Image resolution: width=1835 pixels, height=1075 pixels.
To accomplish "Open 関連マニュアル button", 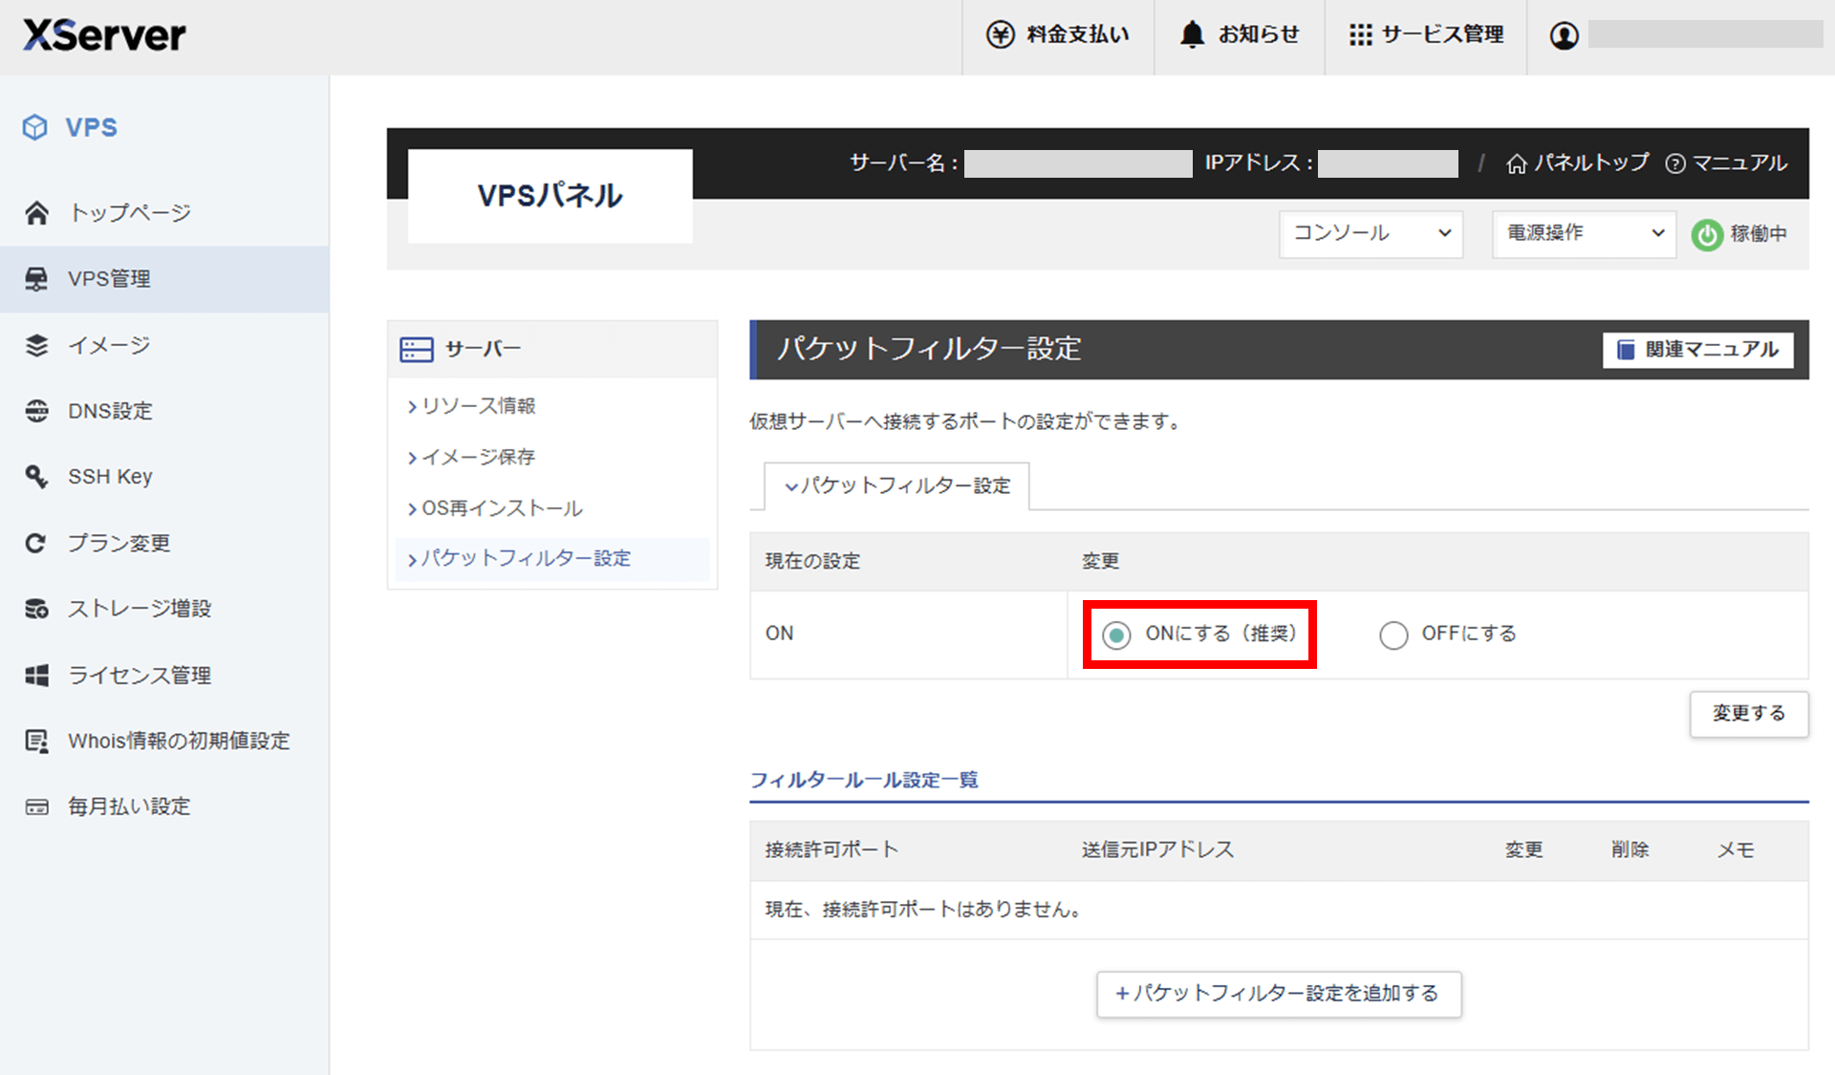I will tap(1697, 350).
